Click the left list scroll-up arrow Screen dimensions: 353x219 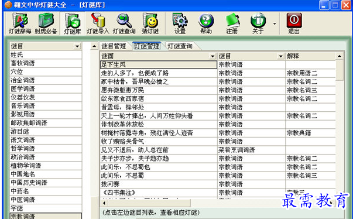pos(94,46)
